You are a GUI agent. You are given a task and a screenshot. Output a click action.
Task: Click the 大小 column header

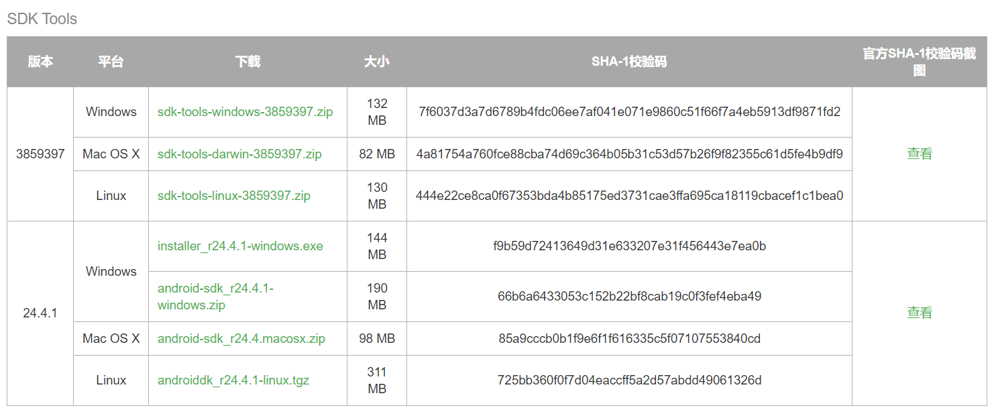tap(377, 62)
